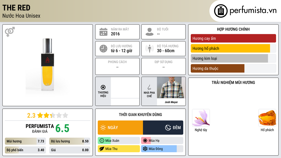Screen dimensions: 281x158
Task: Select the Ngày daytime segment
Action: (120, 128)
